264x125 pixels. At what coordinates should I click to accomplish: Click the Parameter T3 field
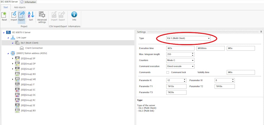176,92
